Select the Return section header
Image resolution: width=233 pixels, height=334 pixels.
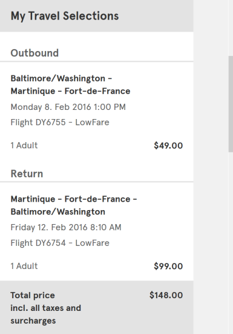pos(27,174)
